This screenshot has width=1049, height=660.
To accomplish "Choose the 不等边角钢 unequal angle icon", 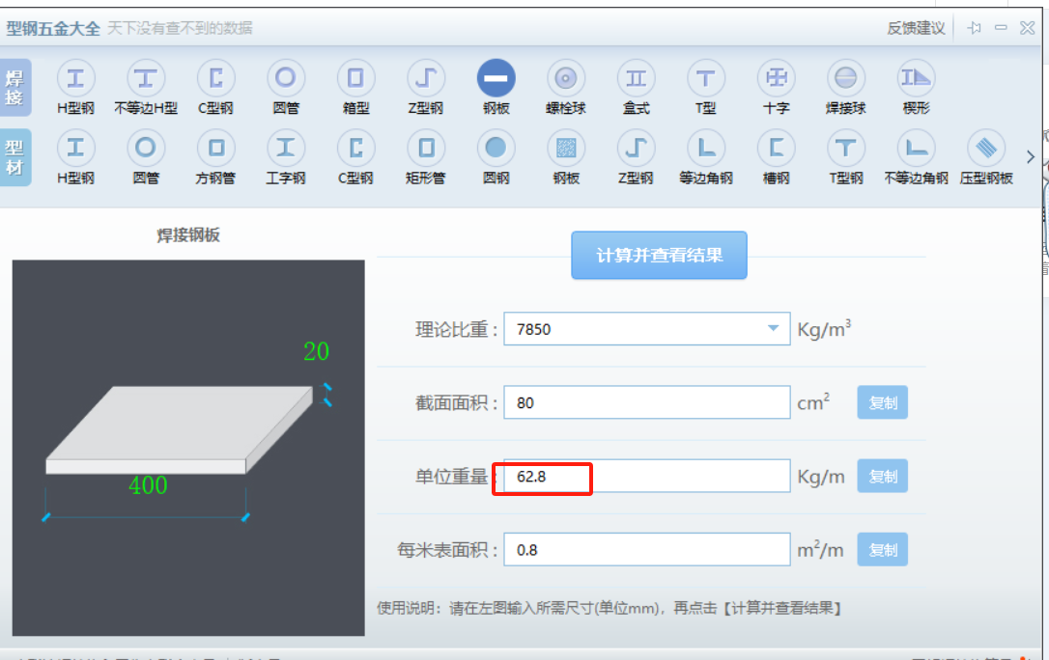I will click(x=916, y=149).
